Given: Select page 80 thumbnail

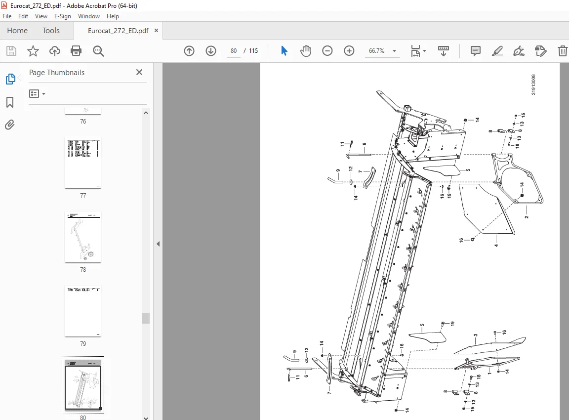Looking at the screenshot, I should [x=83, y=385].
